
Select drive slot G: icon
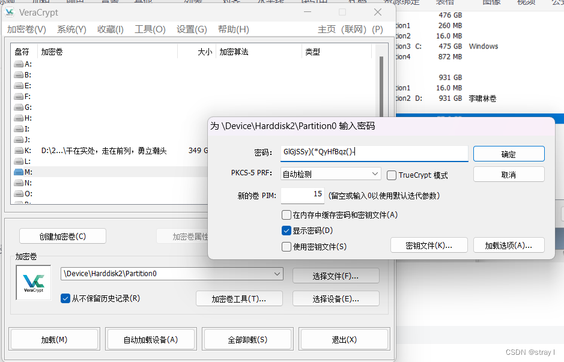click(19, 107)
